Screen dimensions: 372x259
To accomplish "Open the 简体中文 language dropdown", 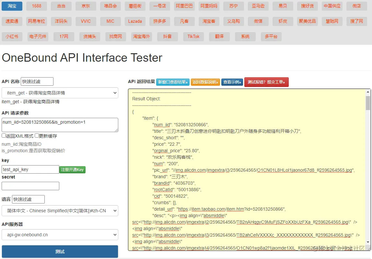I will (60, 211).
